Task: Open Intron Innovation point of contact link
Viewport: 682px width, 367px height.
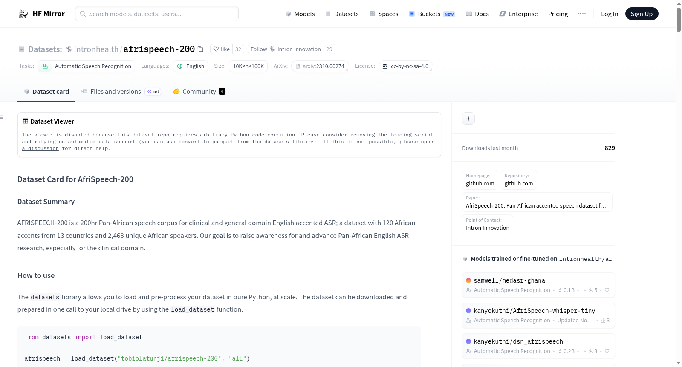Action: point(488,224)
